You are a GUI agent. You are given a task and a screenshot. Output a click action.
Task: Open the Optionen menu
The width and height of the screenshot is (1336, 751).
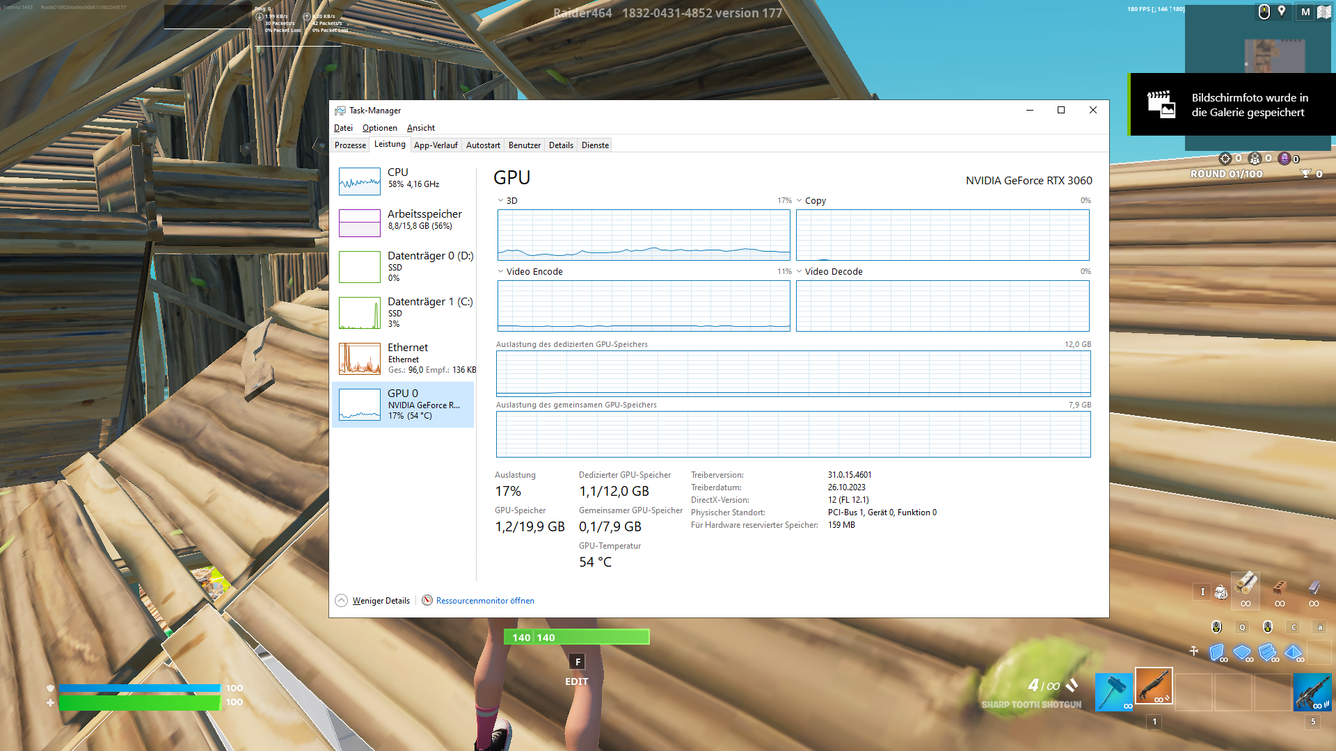tap(379, 128)
